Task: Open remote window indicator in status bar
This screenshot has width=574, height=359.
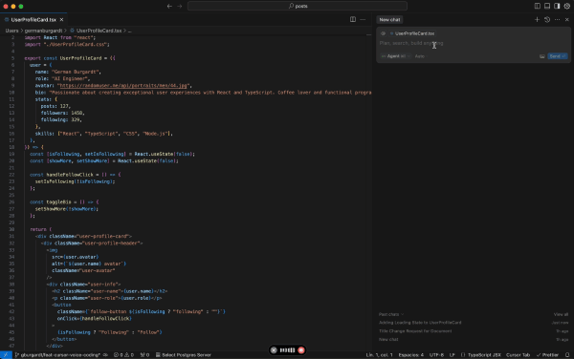Action: (6, 354)
